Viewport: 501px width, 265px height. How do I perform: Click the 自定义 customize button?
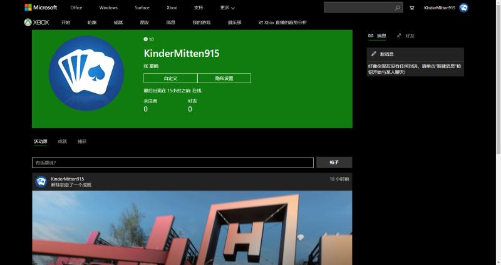170,78
